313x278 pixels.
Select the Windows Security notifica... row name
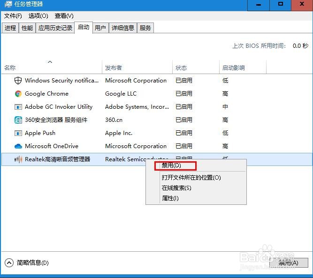tap(61, 81)
